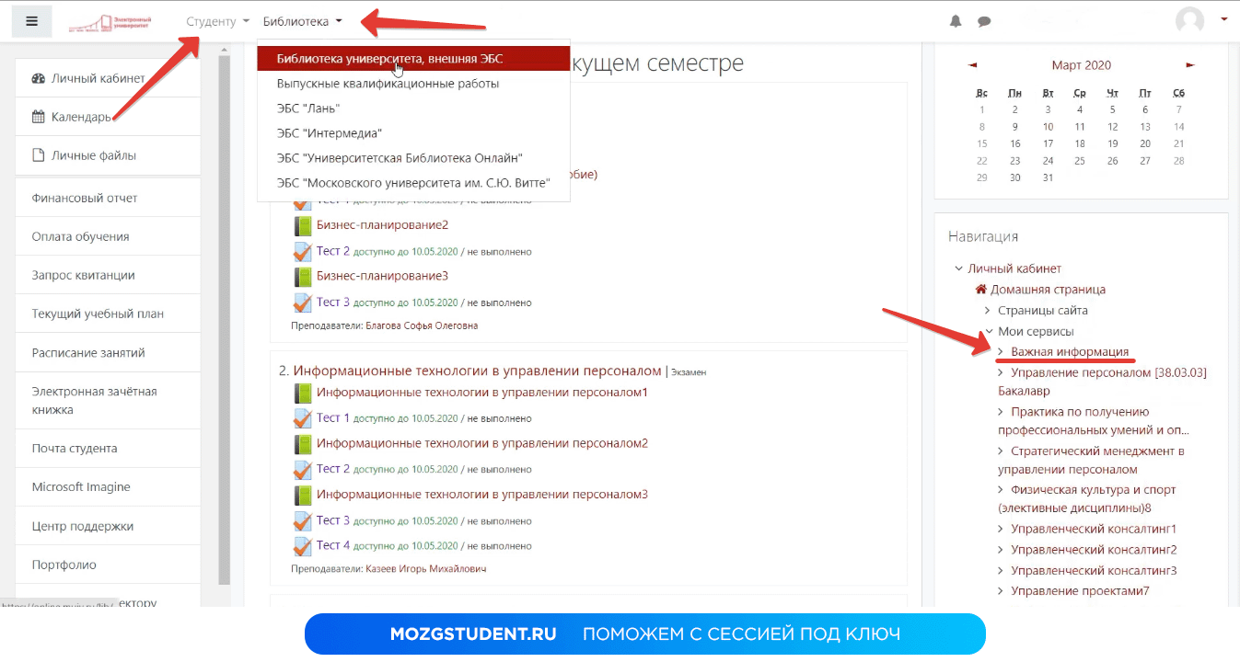
Task: Open Тест 4 quiz link
Action: [333, 545]
